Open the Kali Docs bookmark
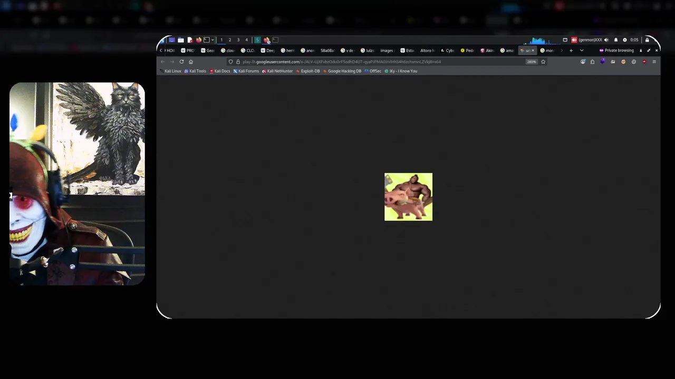The width and height of the screenshot is (675, 379). click(x=220, y=71)
